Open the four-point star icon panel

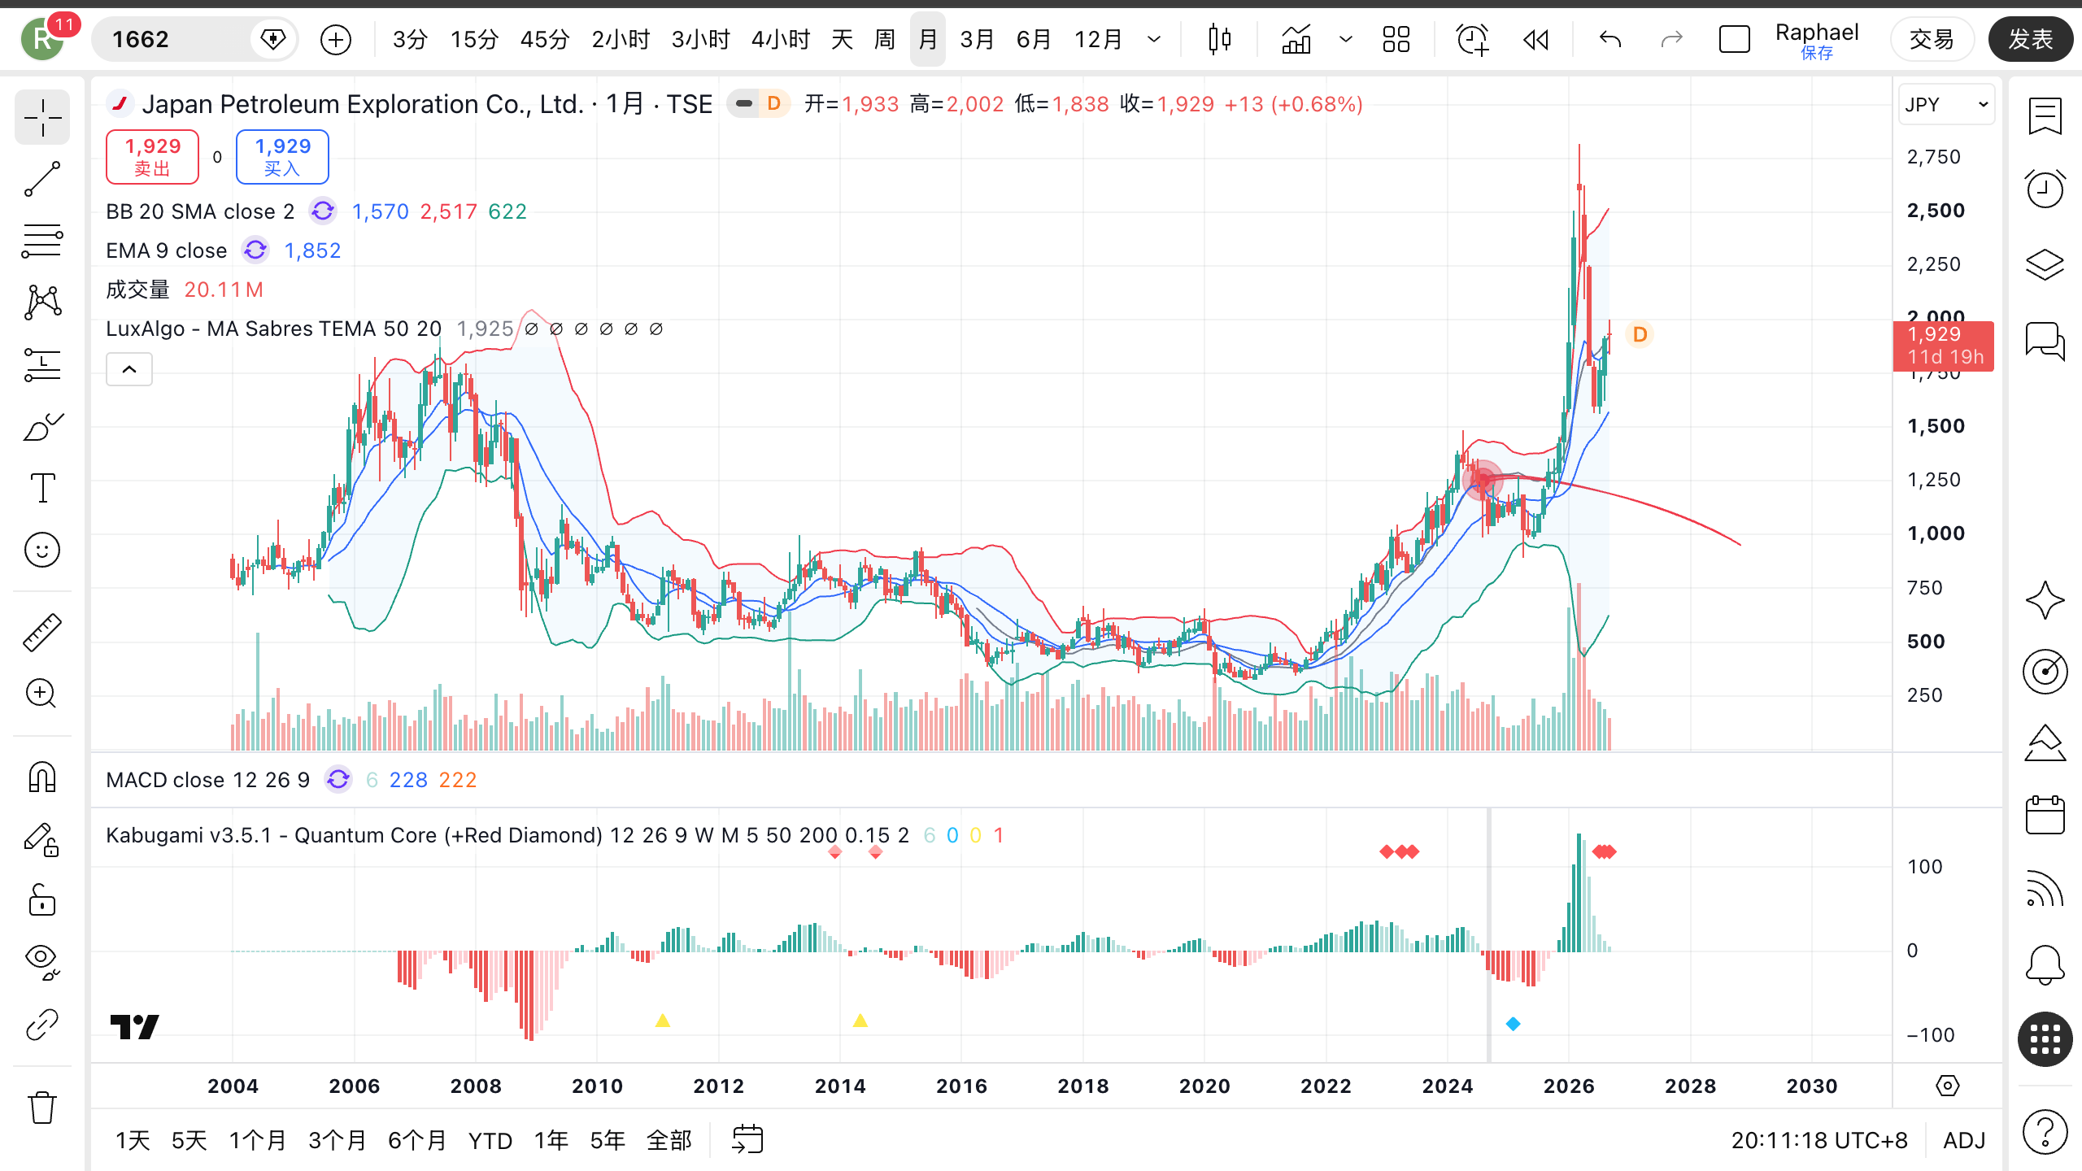pos(2045,600)
